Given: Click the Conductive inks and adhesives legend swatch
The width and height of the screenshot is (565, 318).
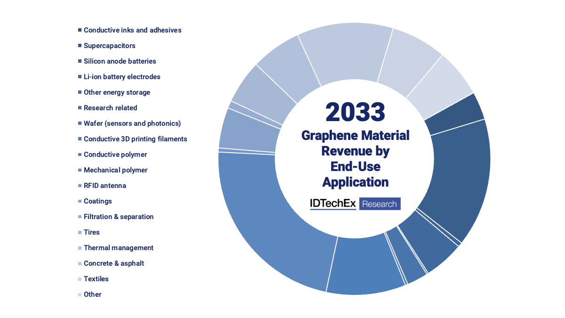Looking at the screenshot, I should point(79,29).
